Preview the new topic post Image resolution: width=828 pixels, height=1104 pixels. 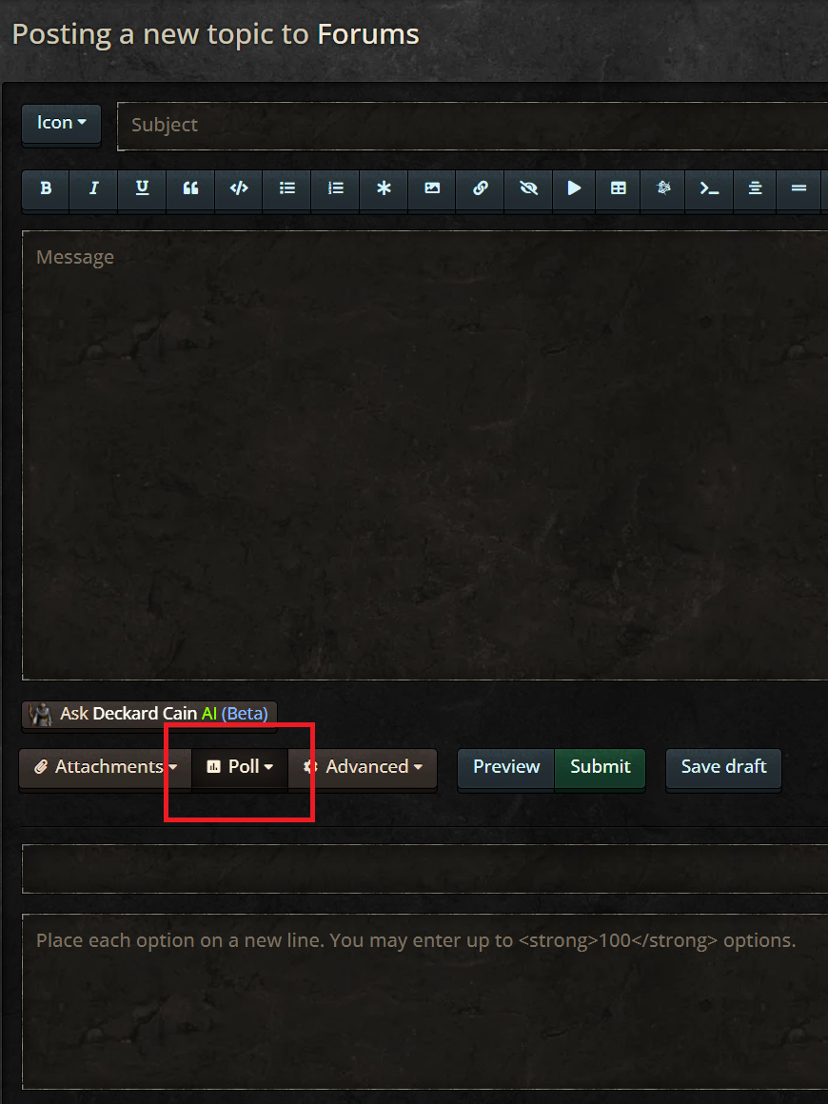coord(506,767)
